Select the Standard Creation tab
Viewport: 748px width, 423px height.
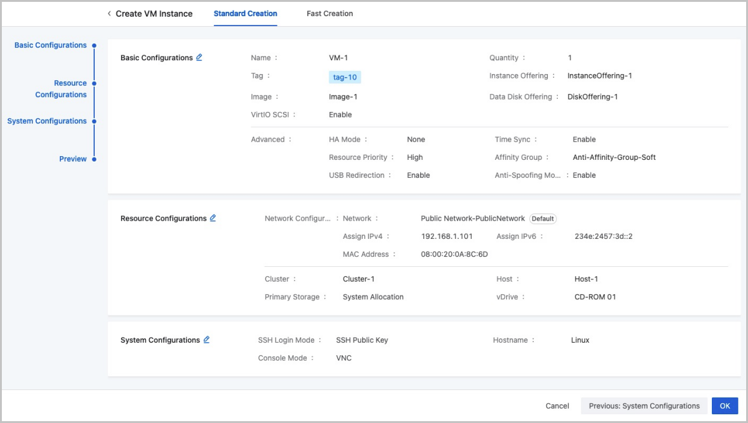tap(245, 14)
